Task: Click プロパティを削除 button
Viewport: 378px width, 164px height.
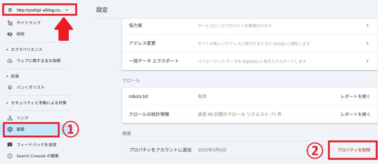Action: 354,150
